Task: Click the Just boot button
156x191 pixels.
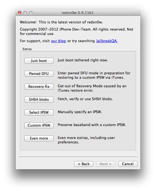Action: pos(39,61)
